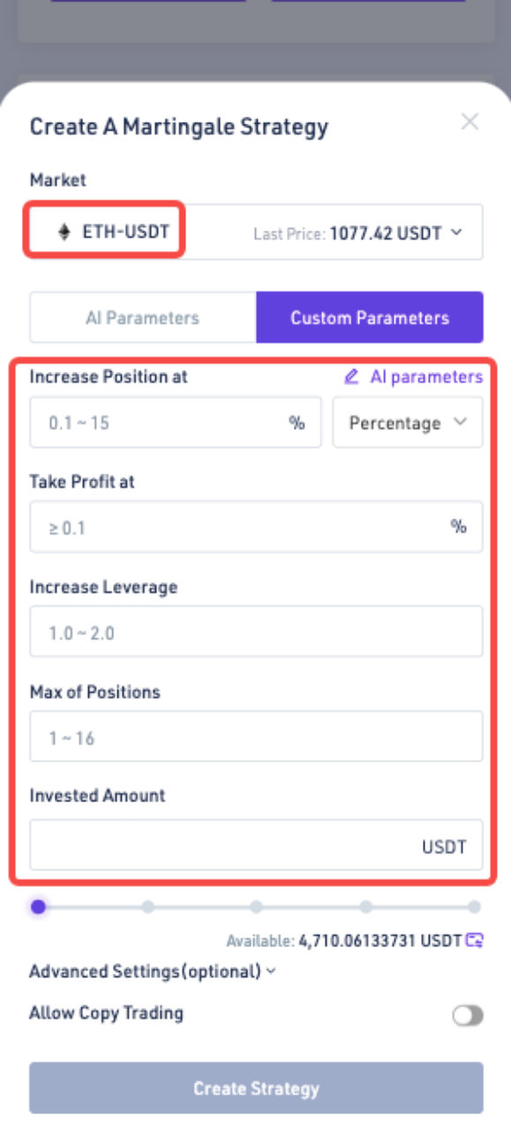Image resolution: width=511 pixels, height=1131 pixels.
Task: Click the Invested Amount USDT field
Action: [x=256, y=846]
